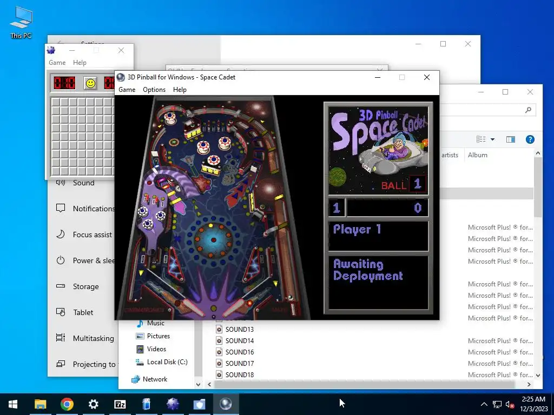The height and width of the screenshot is (415, 554).
Task: Click the Explorer vertical scrollbar down arrow
Action: coord(538,376)
